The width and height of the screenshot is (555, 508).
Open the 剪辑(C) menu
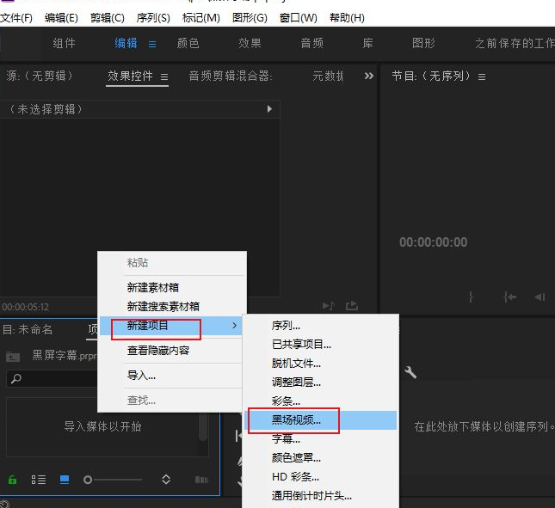coord(108,18)
